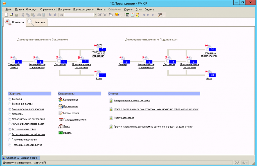Switch to the Контроль tab
Viewport: 257px width, 166px height.
(37, 22)
